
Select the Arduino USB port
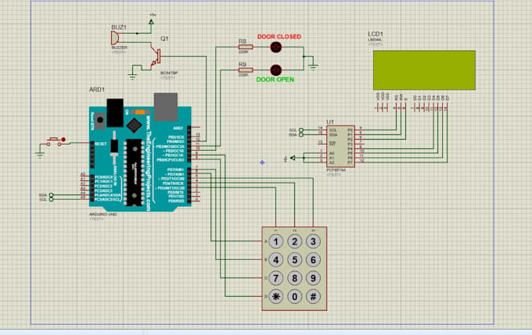tap(166, 107)
